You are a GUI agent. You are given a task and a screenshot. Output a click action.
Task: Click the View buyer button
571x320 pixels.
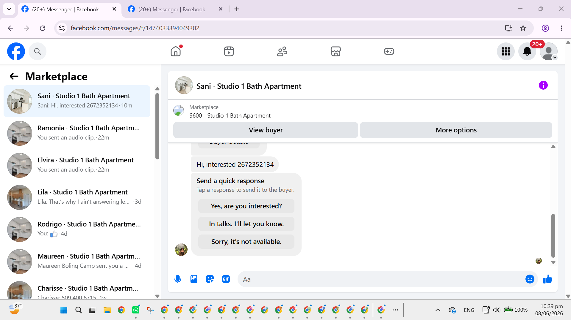coord(266,130)
